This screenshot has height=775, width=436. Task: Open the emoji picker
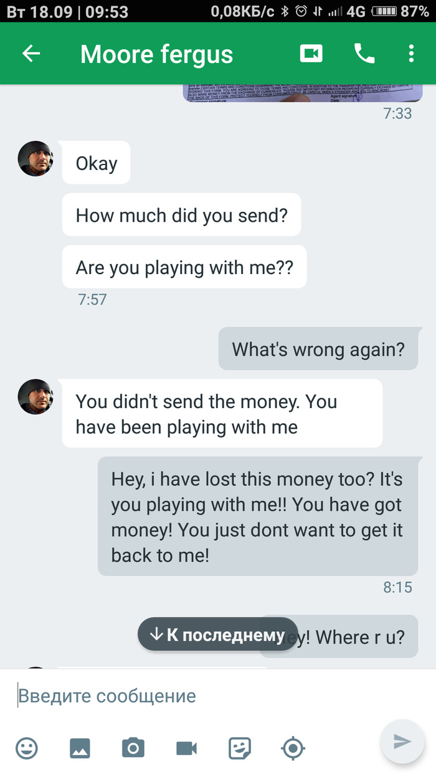27,748
